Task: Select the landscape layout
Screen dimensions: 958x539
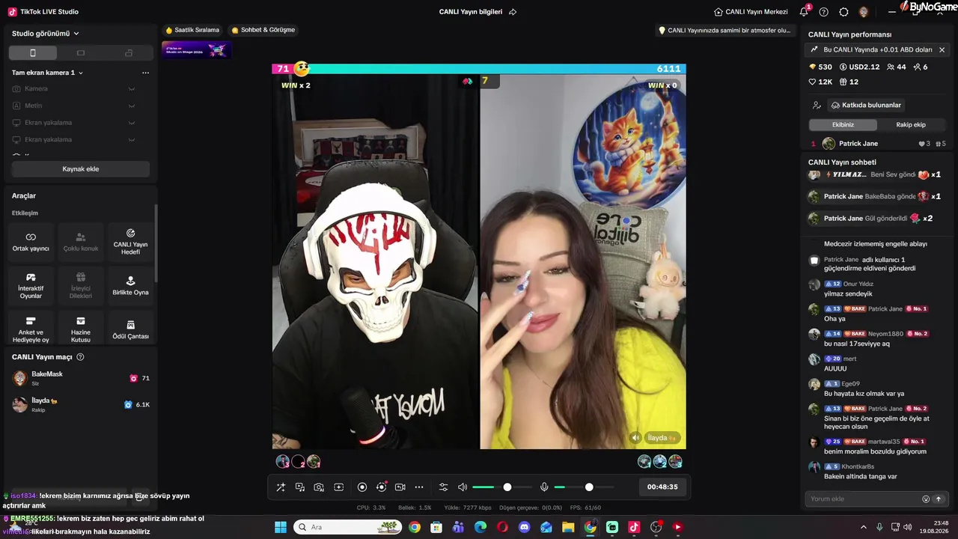Action: pos(81,53)
